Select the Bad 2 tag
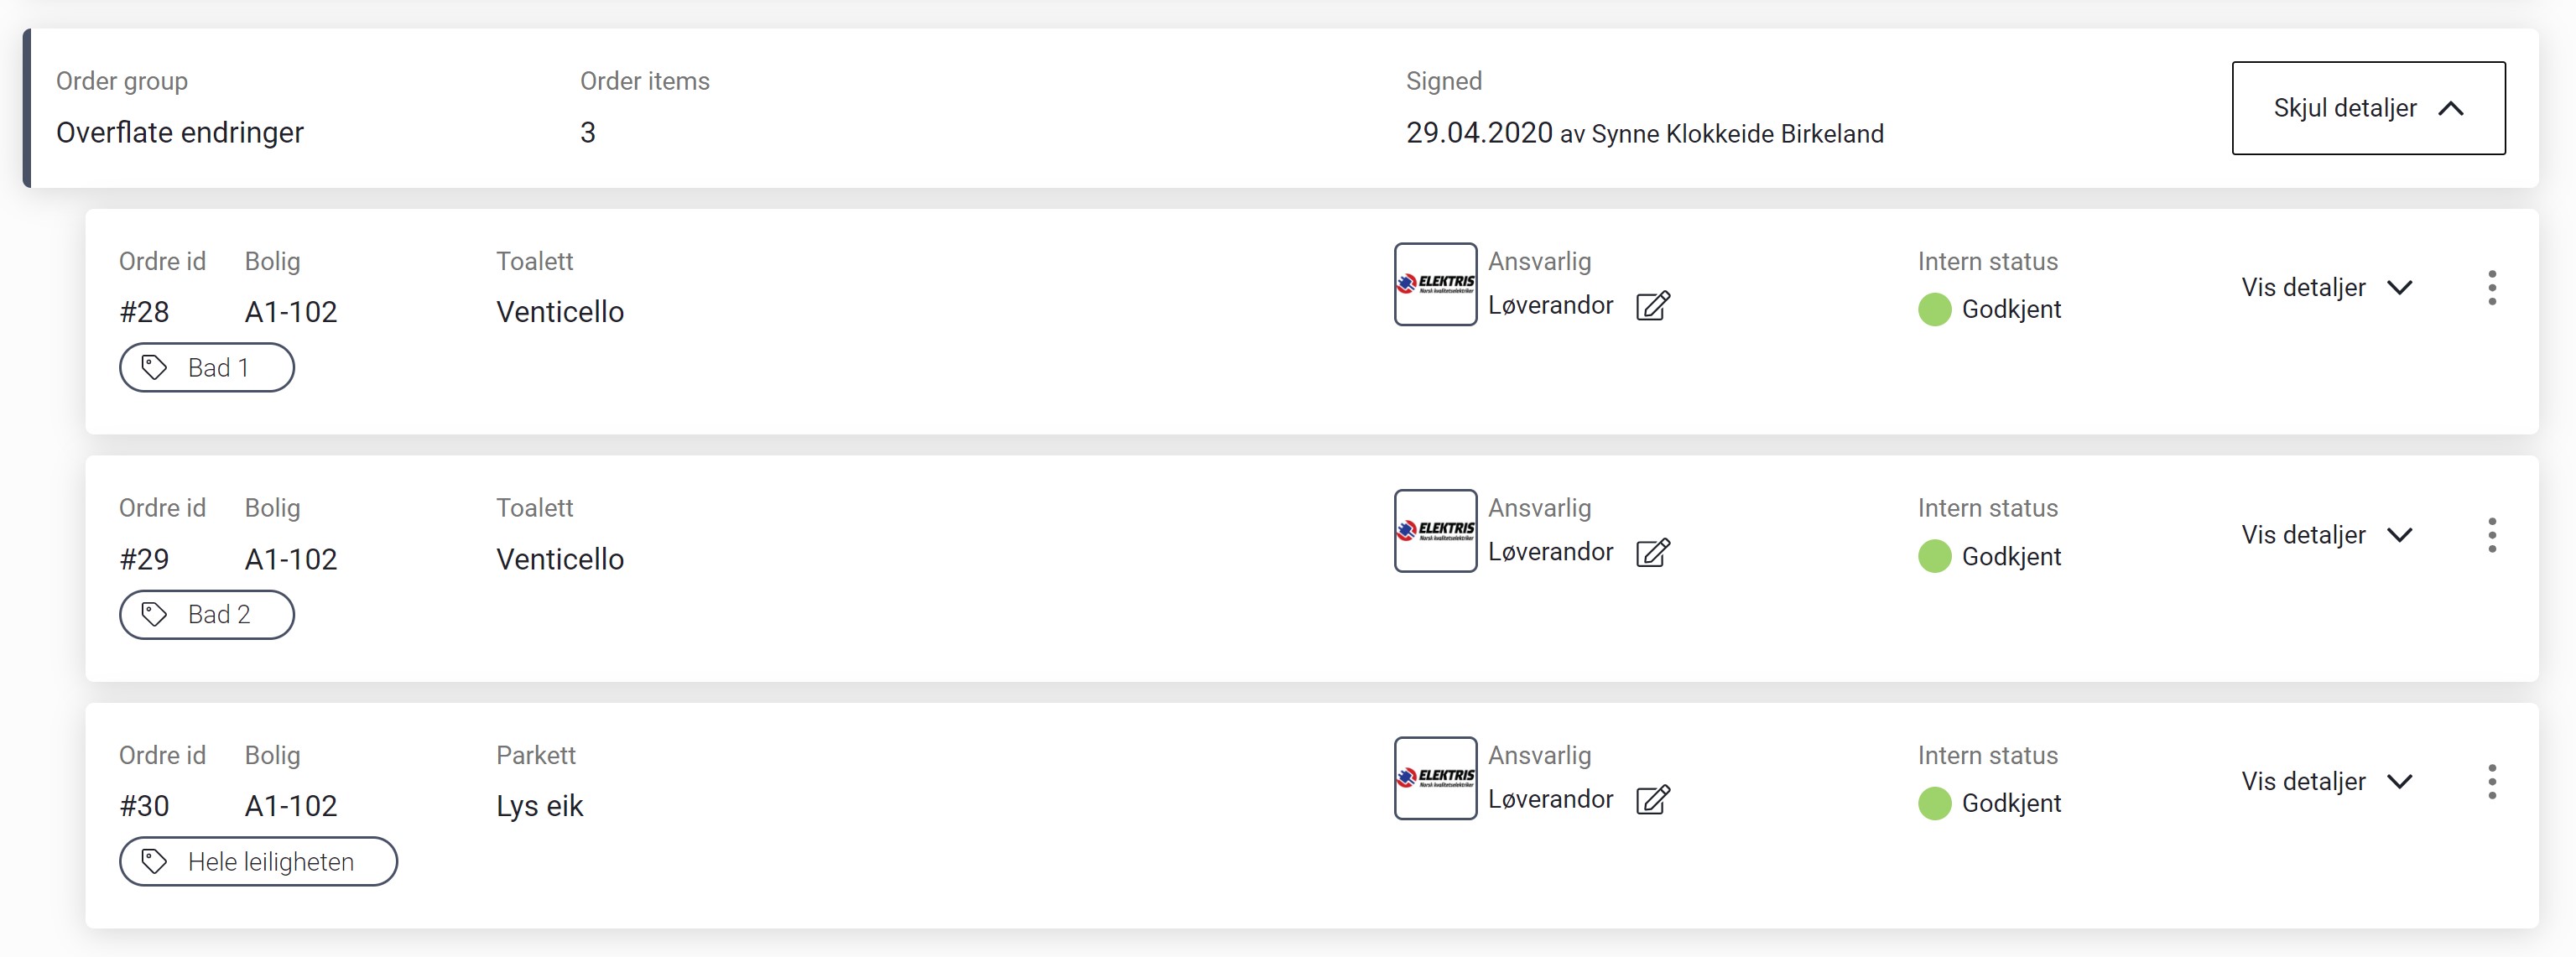 coord(207,615)
